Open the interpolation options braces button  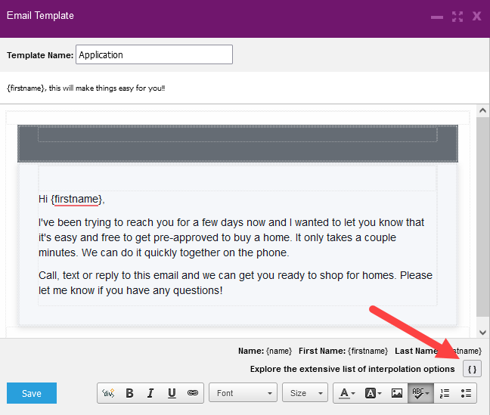click(472, 369)
